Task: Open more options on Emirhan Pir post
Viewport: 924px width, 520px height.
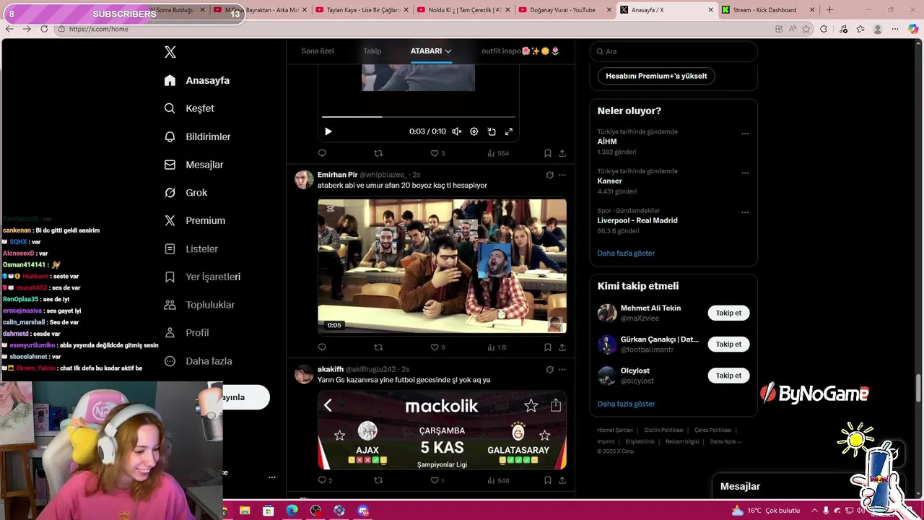Action: (562, 175)
